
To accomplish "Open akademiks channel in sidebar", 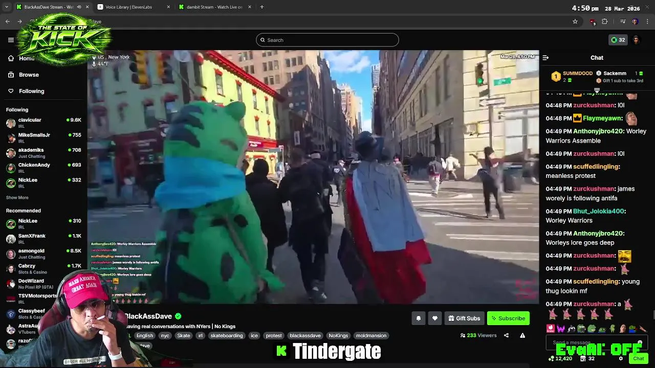I will 43,153.
